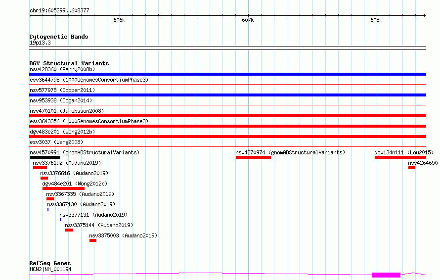Click the nsv428360 (Perry2008b) label
Screen dimensions: 440x280
(x=62, y=69)
